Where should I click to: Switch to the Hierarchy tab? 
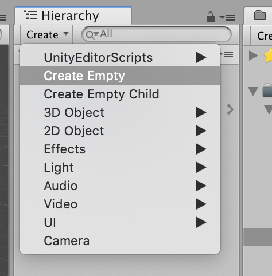click(x=73, y=15)
